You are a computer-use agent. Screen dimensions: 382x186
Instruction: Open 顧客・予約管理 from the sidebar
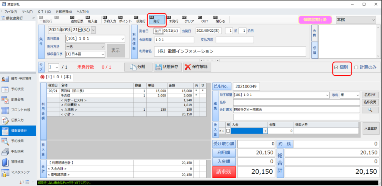coord(18,79)
